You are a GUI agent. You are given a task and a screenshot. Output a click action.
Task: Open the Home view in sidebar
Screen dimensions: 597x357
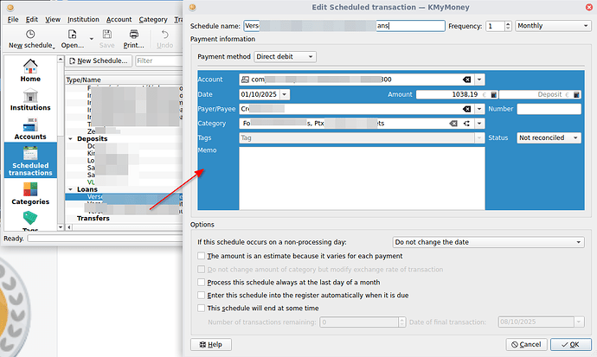pyautogui.click(x=30, y=70)
